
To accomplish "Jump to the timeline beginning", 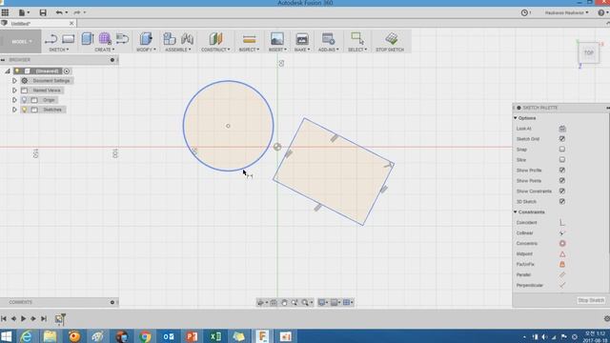I will tap(4, 319).
